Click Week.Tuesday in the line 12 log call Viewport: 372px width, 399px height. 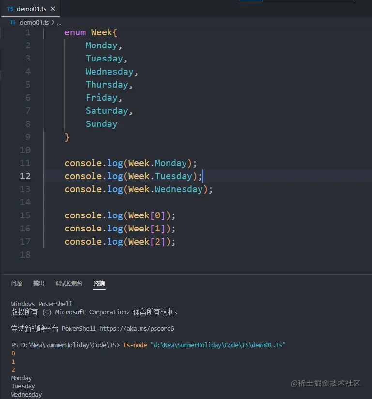click(x=160, y=176)
